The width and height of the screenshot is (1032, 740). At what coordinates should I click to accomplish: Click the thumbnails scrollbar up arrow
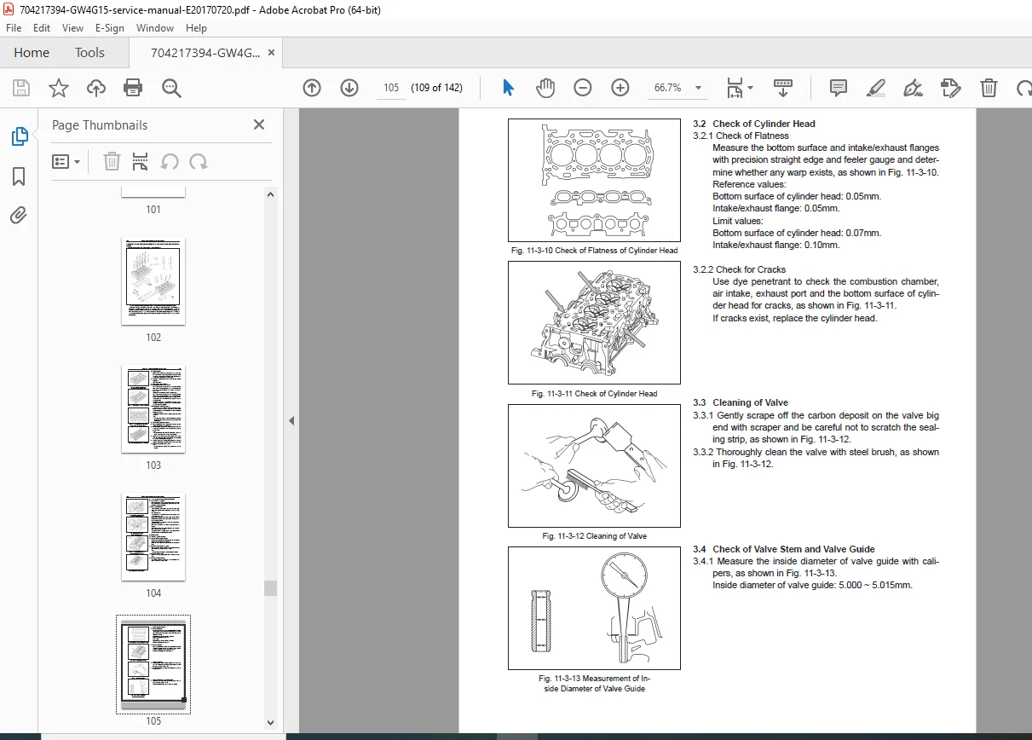point(271,194)
